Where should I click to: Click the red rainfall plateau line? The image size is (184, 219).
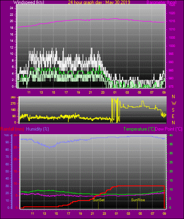tap(141, 186)
